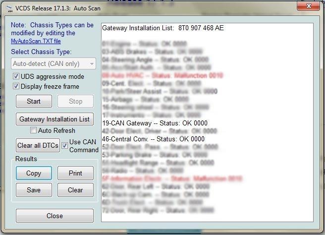Image resolution: width=325 pixels, height=235 pixels.
Task: Select the 19-CAN Gateway status line
Action: tap(155, 123)
